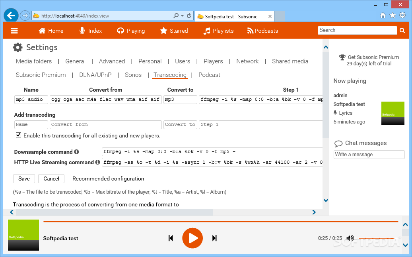This screenshot has width=412, height=257.
Task: Switch to Advanced settings tab
Action: tap(112, 61)
